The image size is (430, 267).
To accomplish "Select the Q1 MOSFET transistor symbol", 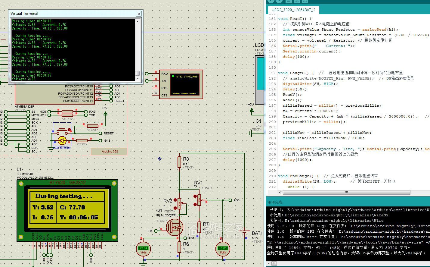I will click(x=175, y=228).
